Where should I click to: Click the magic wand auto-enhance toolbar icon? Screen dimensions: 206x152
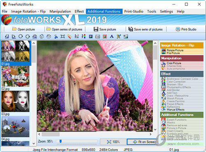[x=70, y=36]
